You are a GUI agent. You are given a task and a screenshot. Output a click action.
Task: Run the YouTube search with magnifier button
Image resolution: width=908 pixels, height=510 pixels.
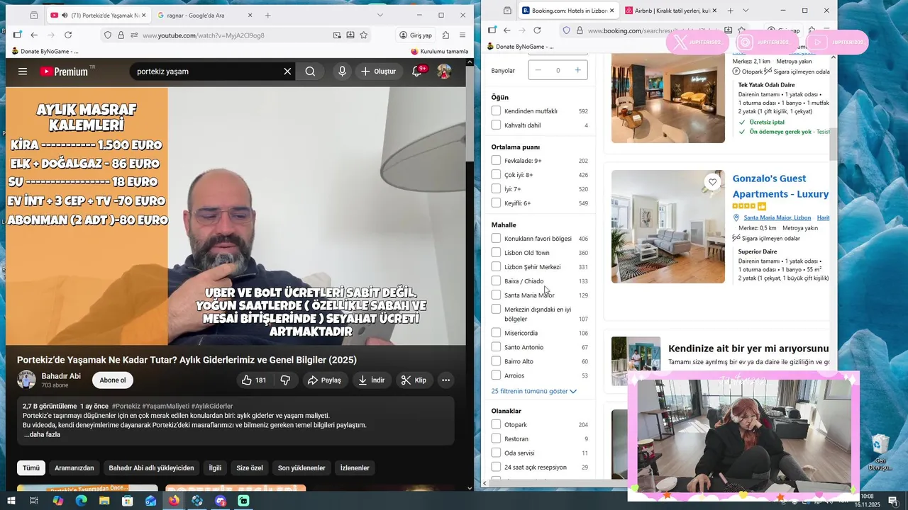[310, 72]
